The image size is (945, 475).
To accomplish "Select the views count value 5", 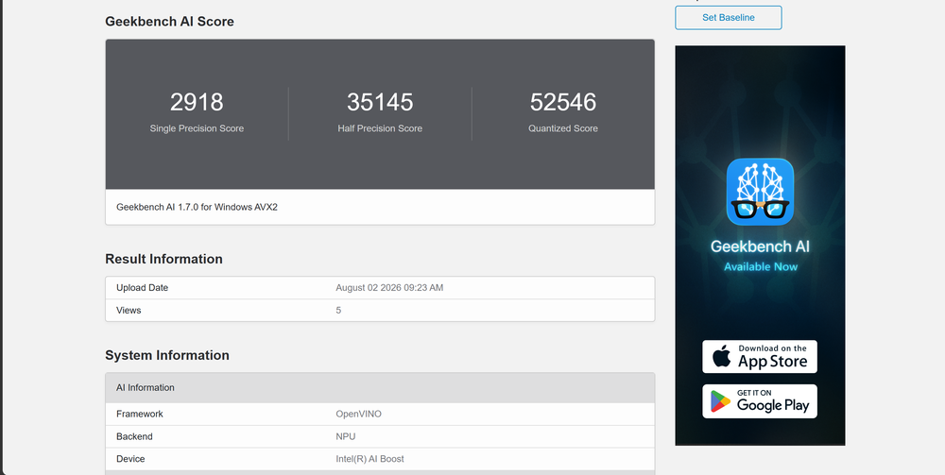I will [338, 310].
